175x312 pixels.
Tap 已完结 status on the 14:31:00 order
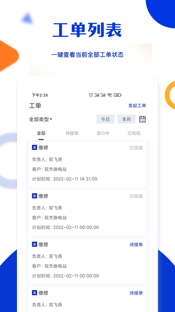click(136, 148)
